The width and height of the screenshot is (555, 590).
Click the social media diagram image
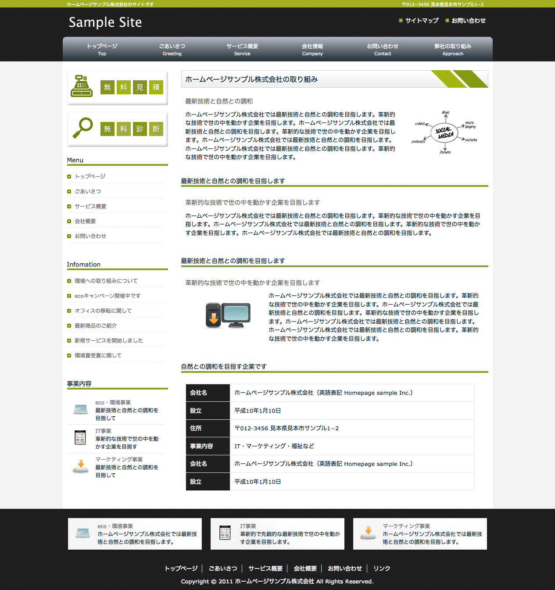(x=445, y=133)
